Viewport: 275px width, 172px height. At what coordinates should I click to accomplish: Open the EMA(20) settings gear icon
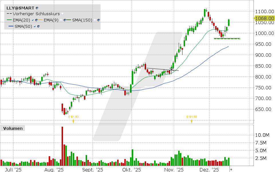point(37,20)
